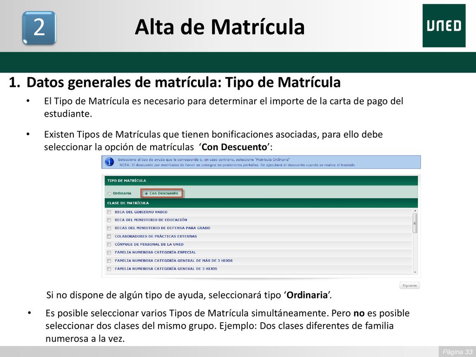The image size is (476, 357).
Task: Tick FAMILIA NUMEROSA CATEGORÍA ESPECIAL checkbox
Action: pyautogui.click(x=109, y=252)
